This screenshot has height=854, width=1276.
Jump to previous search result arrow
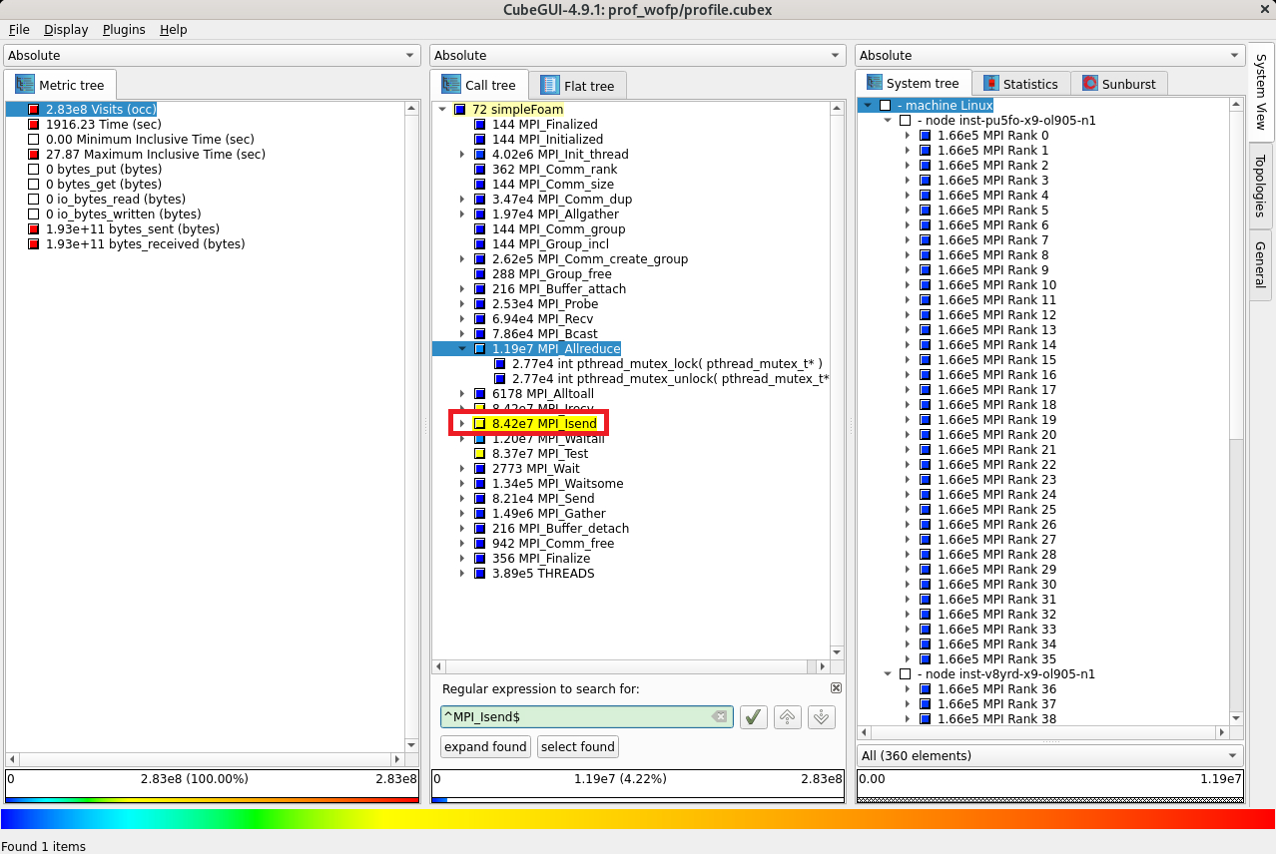point(788,716)
